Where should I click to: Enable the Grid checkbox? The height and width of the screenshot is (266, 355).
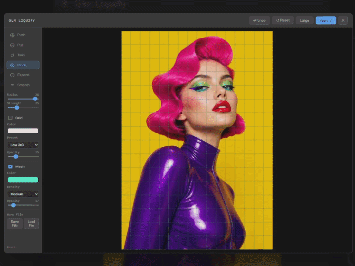tap(10, 118)
